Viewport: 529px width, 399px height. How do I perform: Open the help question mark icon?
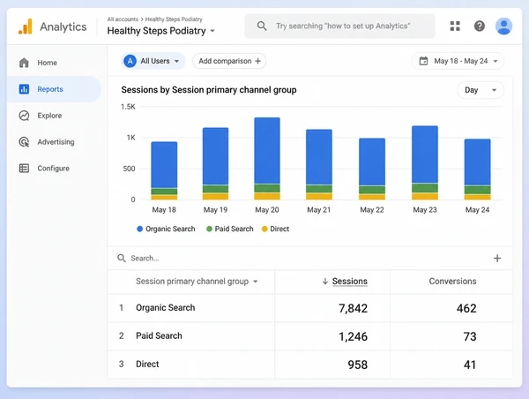click(x=479, y=26)
